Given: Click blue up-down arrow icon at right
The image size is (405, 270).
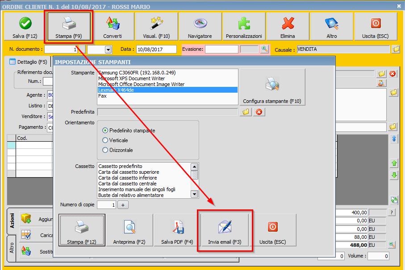Looking at the screenshot, I should tap(394, 139).
